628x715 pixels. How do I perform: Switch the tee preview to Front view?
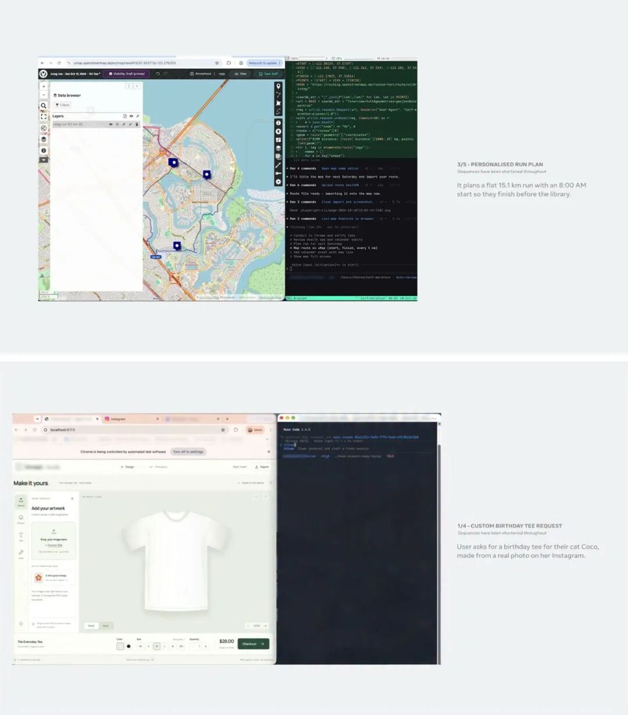tap(91, 626)
